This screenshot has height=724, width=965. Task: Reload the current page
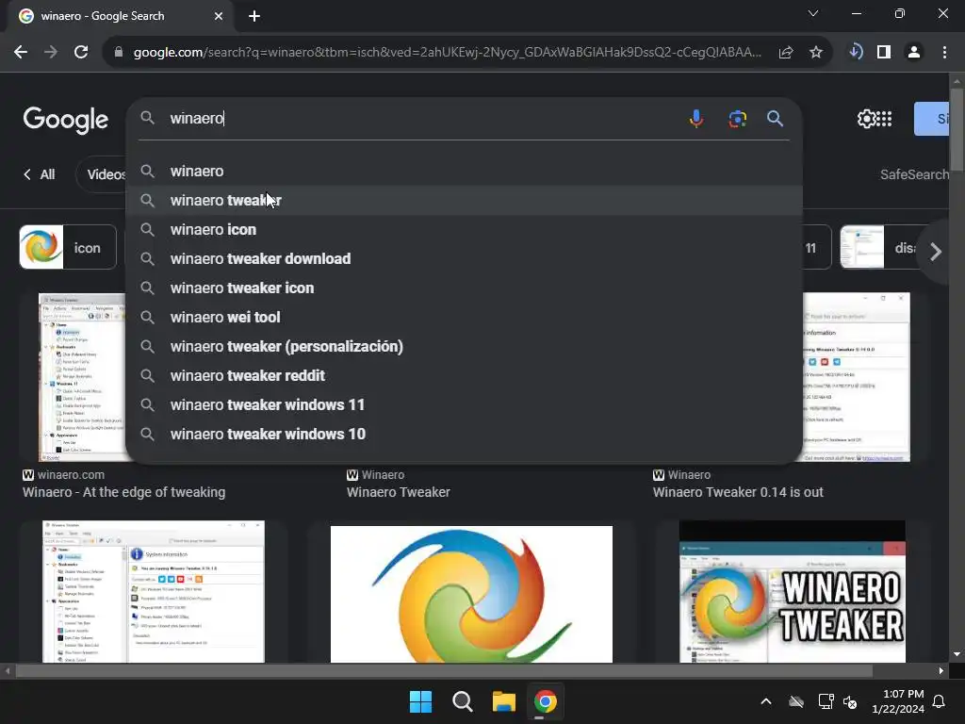point(81,53)
